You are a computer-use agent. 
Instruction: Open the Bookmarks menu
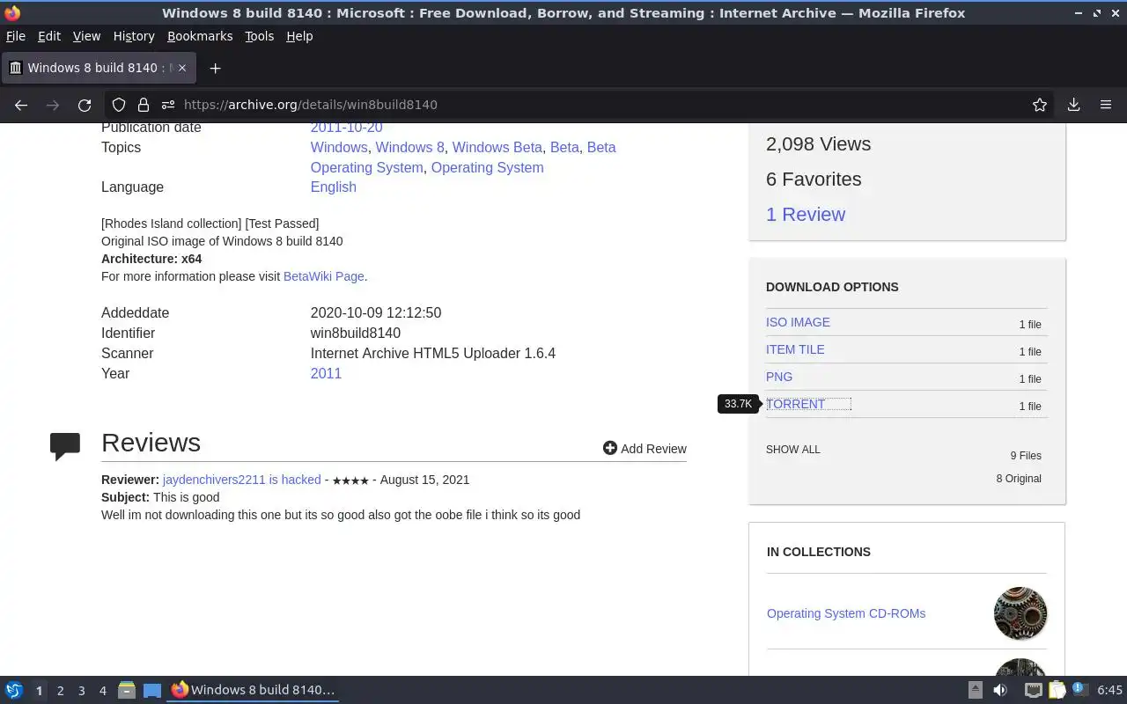(x=200, y=36)
